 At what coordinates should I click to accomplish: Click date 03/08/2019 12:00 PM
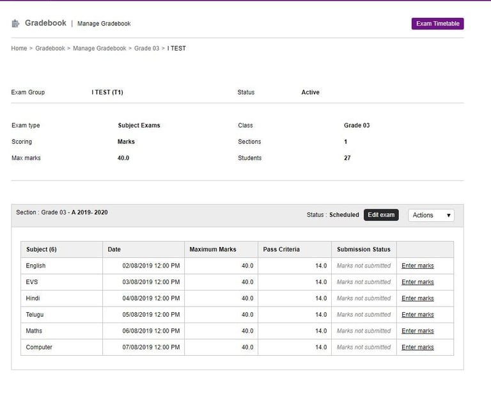tap(151, 282)
